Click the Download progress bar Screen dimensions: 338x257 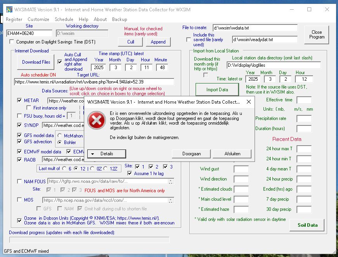(x=89, y=240)
